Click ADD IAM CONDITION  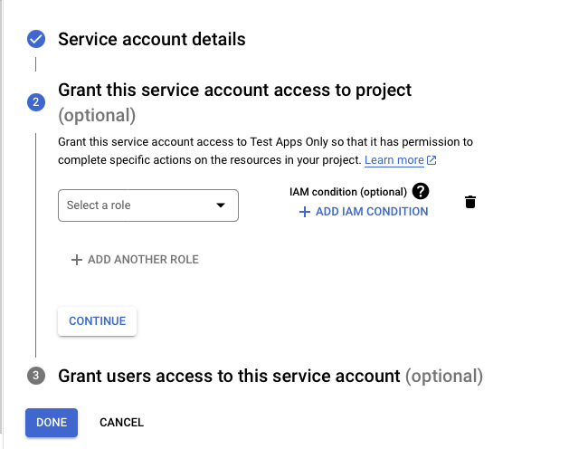pyautogui.click(x=364, y=212)
